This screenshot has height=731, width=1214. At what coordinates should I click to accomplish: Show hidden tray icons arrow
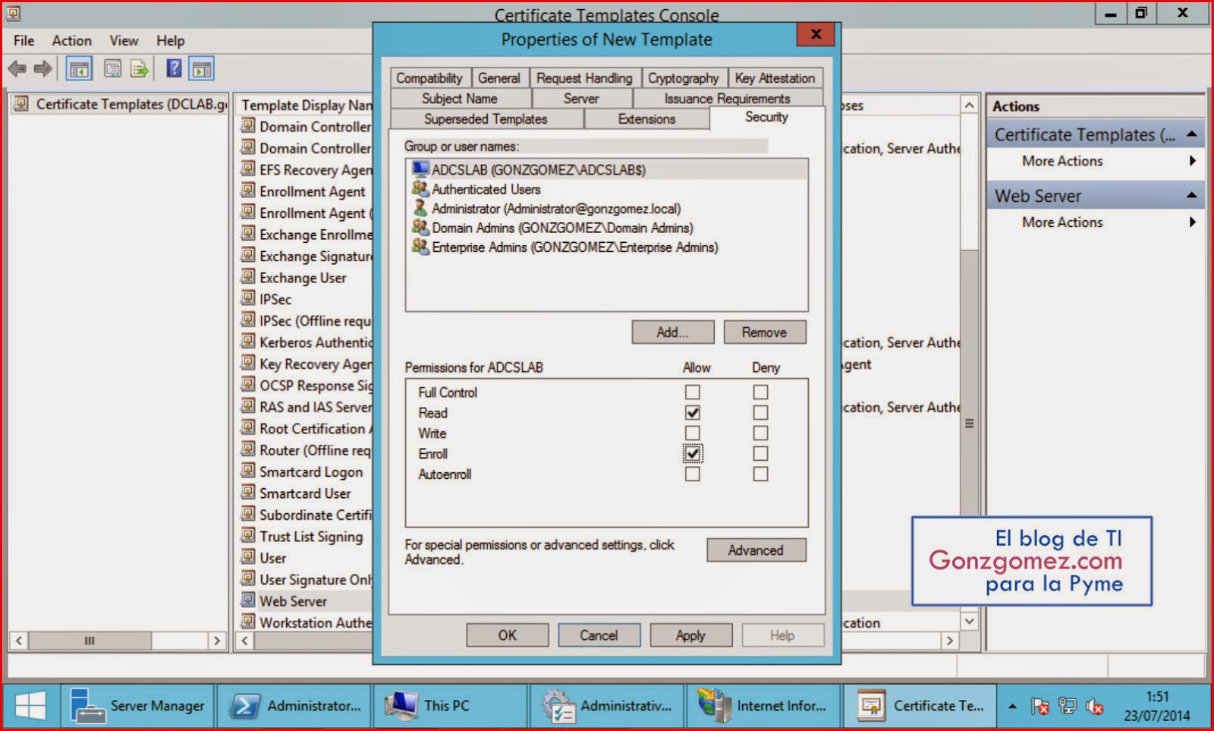point(1012,706)
